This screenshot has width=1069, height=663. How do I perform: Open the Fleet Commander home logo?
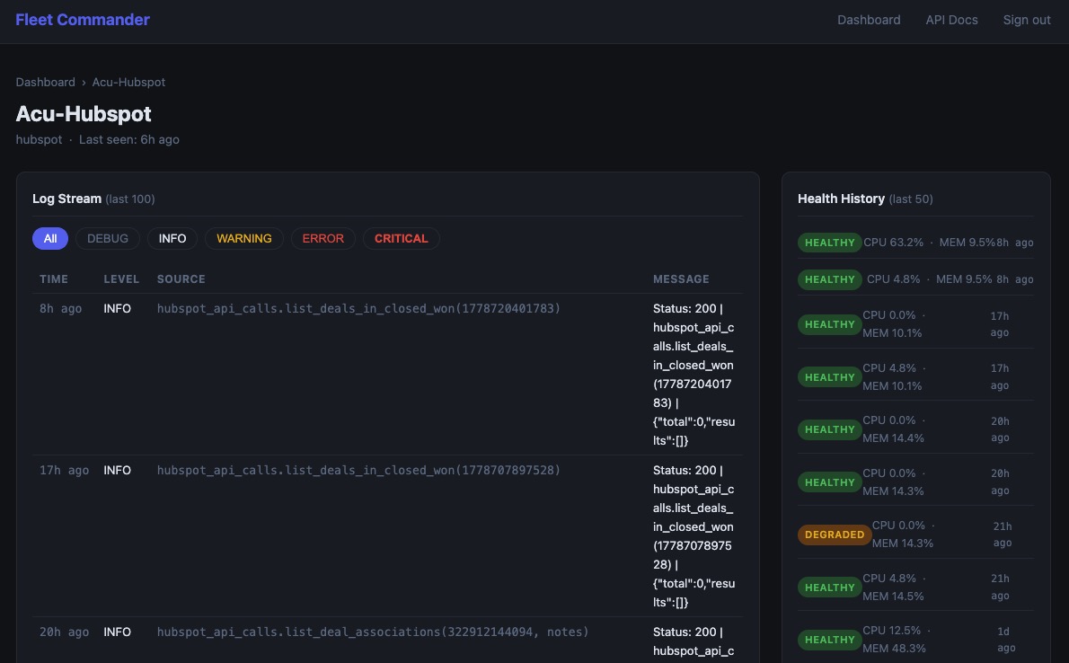tap(83, 20)
